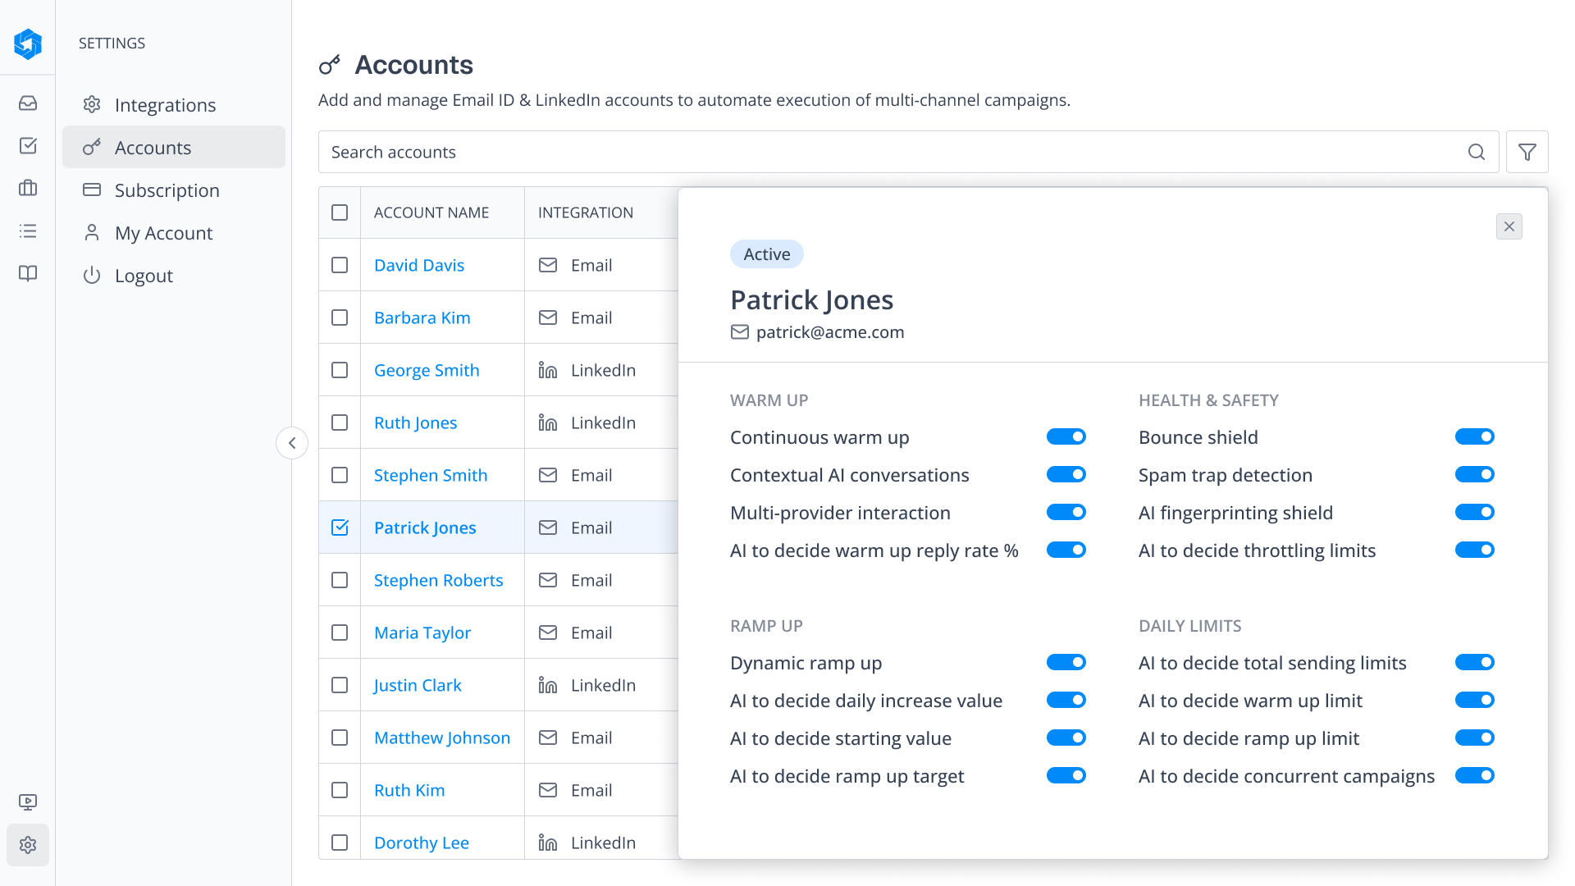Open the Stephen Roberts account link
Image resolution: width=1575 pixels, height=886 pixels.
point(438,580)
